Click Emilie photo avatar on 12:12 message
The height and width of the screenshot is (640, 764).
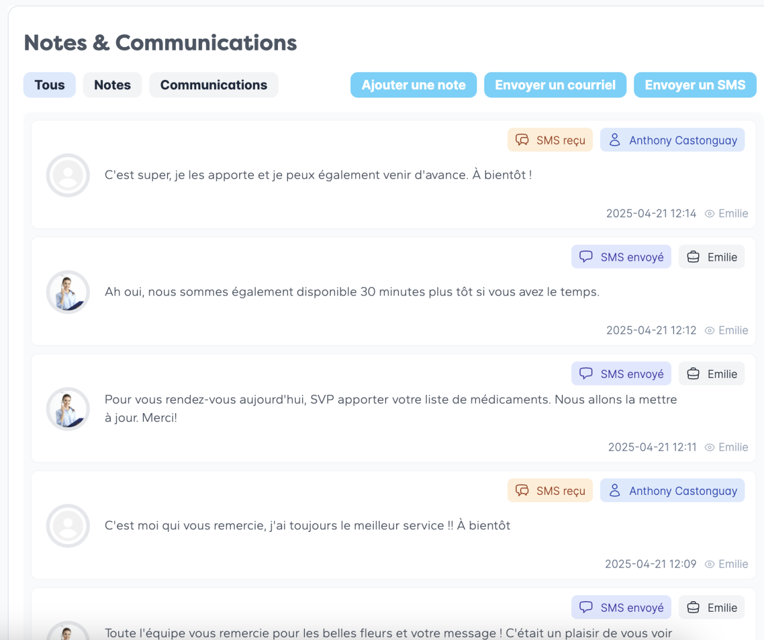click(x=68, y=292)
